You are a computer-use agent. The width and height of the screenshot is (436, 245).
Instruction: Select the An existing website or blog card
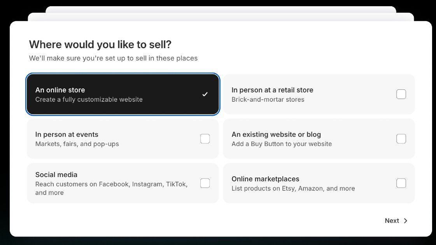319,139
